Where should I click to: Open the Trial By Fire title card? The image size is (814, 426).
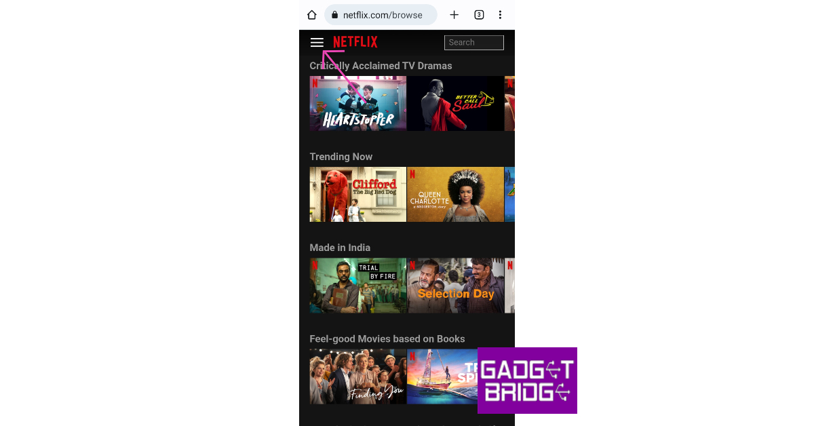358,285
